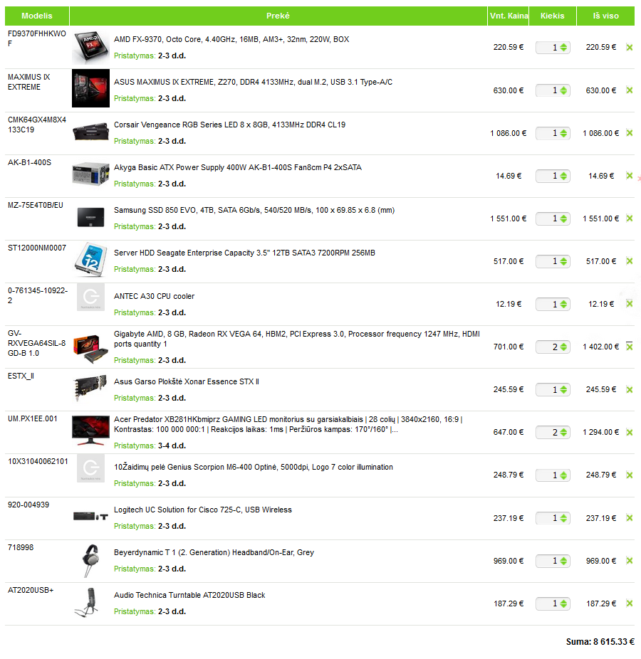641x659 pixels.
Task: Change ANTEC A30 cooler quantity arrows
Action: 563,304
